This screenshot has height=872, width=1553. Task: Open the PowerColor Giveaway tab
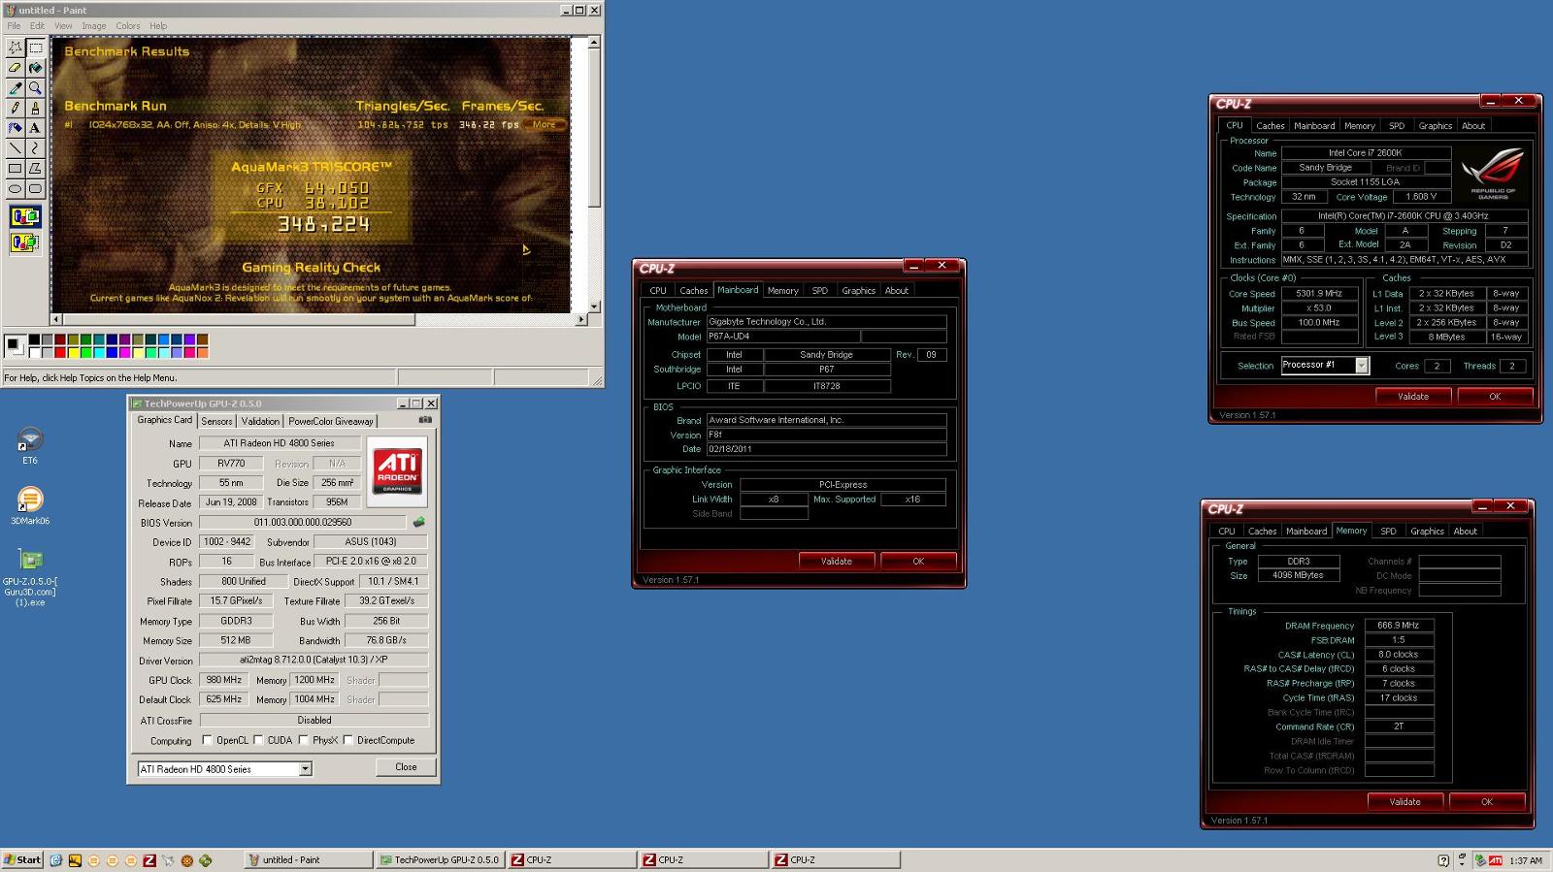(x=331, y=421)
